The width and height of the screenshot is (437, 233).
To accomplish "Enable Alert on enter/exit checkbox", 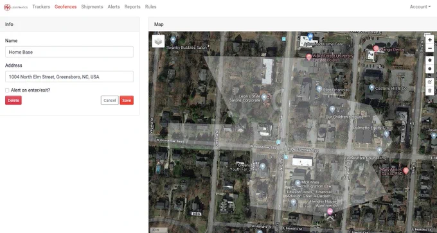I will click(x=7, y=91).
